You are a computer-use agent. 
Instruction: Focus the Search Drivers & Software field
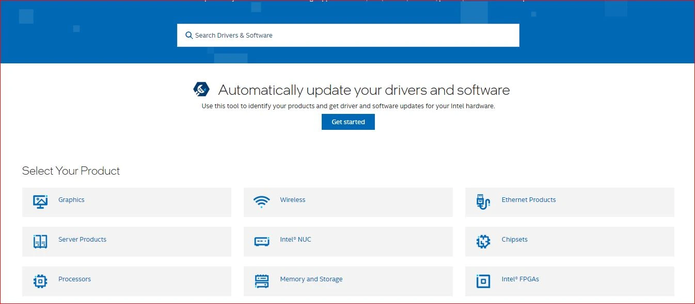coord(348,35)
